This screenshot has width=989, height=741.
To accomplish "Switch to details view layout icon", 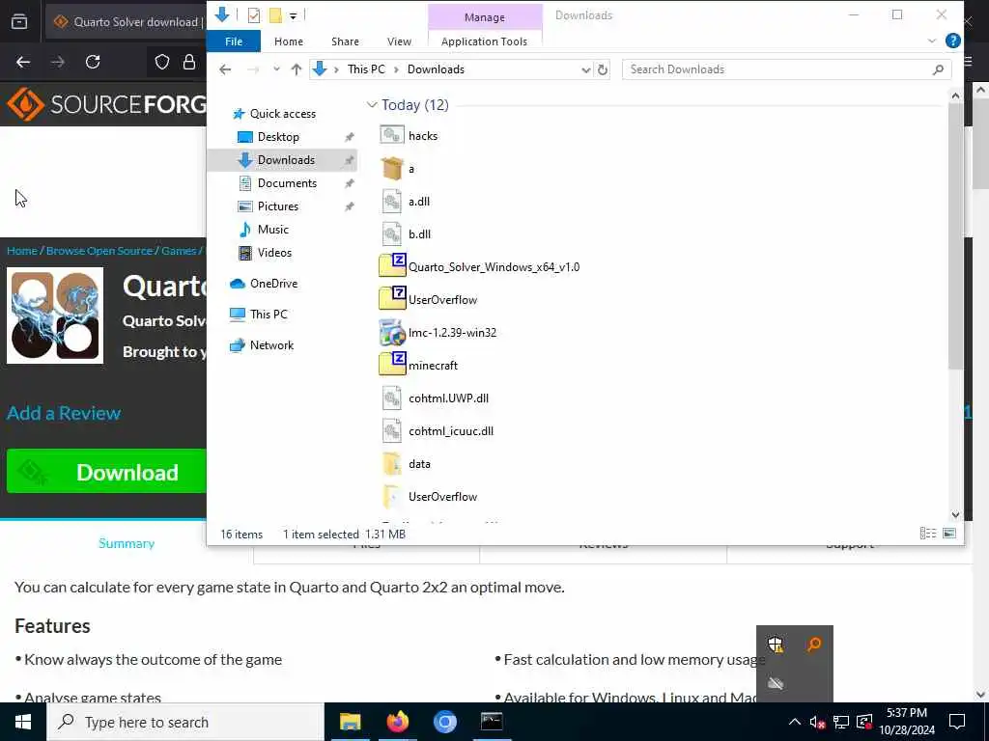I will pyautogui.click(x=928, y=533).
